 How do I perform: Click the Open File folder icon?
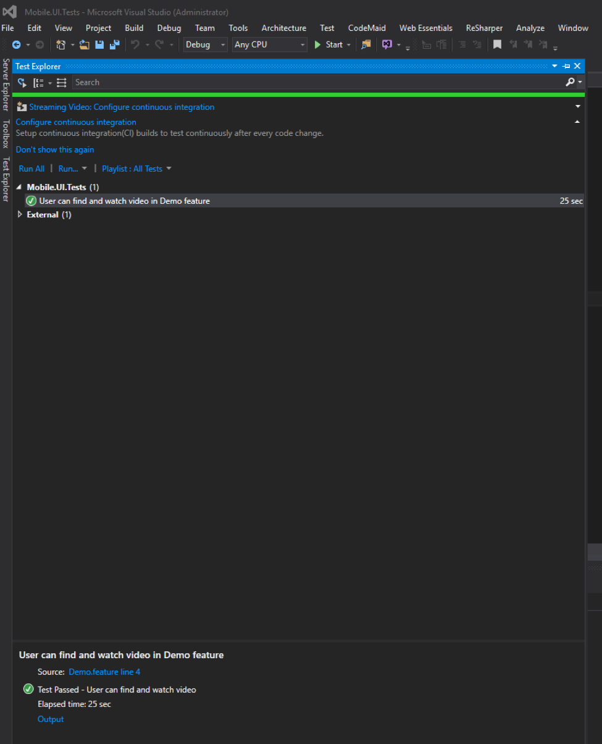pyautogui.click(x=85, y=44)
